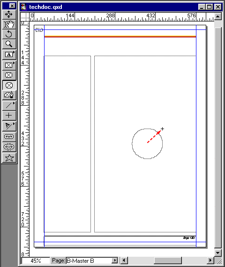Select the Rectangle Picture Box tool
This screenshot has height=267, width=225.
9,65
